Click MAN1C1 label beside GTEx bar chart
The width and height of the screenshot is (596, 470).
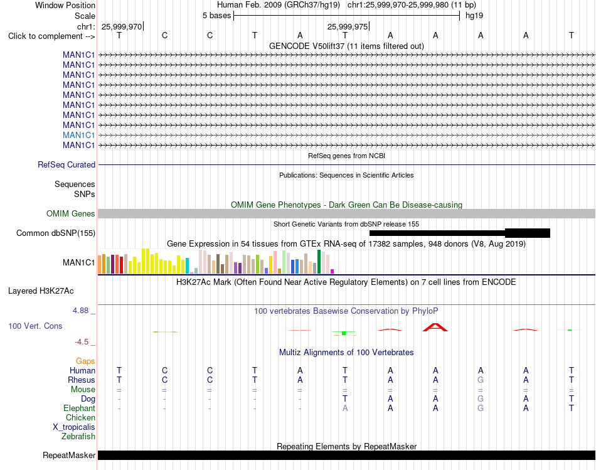78,262
